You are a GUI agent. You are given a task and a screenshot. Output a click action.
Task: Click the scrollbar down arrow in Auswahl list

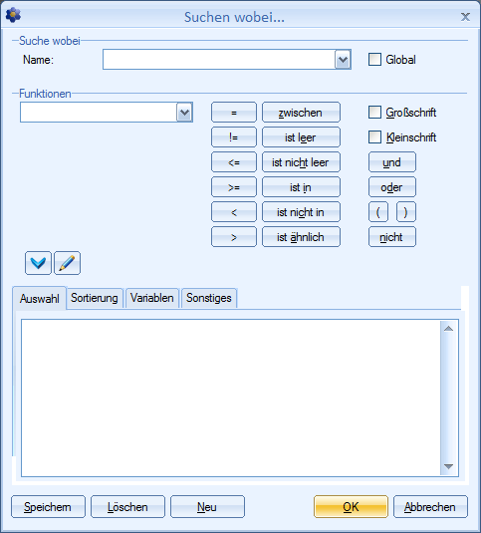click(449, 466)
